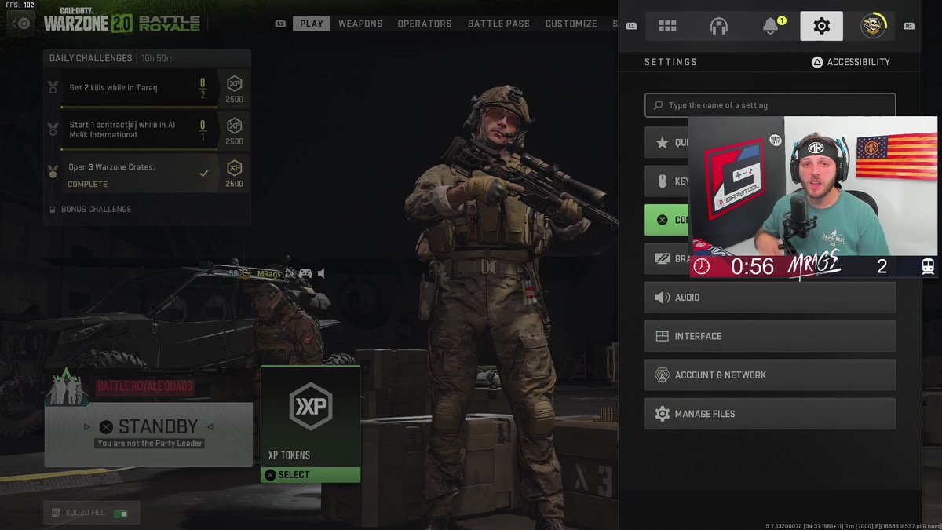Select the settings gear icon

pos(821,26)
